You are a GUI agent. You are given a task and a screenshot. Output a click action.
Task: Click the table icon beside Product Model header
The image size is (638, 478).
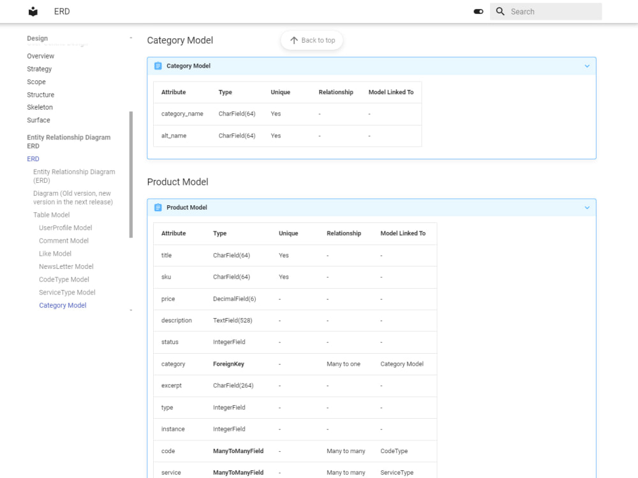[x=156, y=207]
